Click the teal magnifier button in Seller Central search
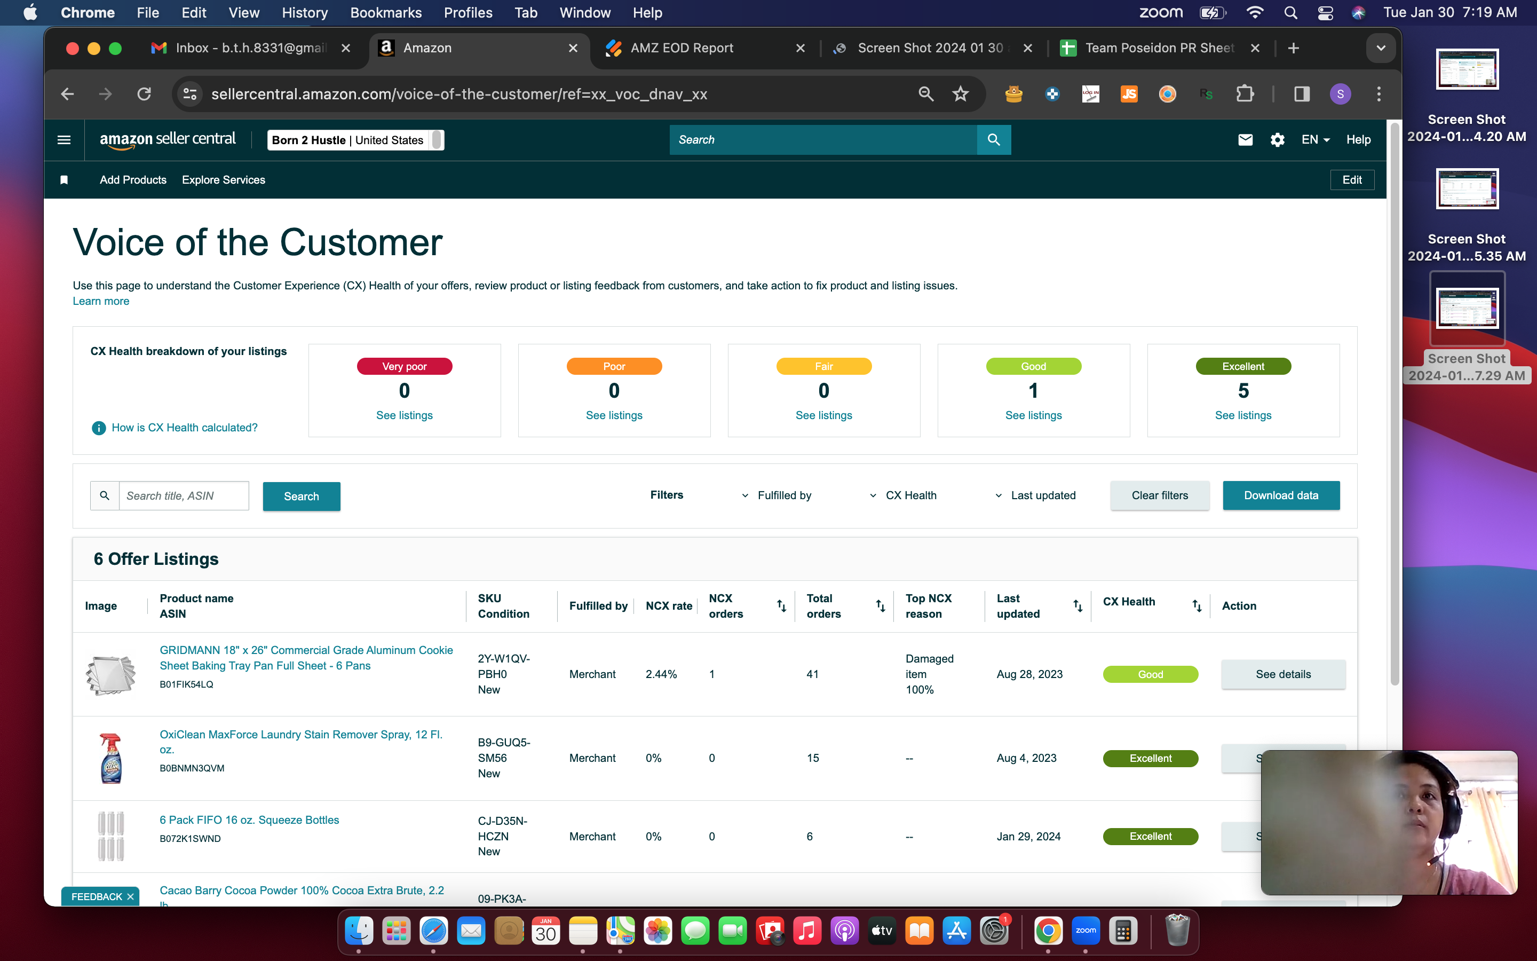Screen dimensions: 1537x961 click(x=994, y=140)
